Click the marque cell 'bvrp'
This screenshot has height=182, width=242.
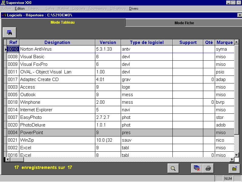[x=225, y=102]
